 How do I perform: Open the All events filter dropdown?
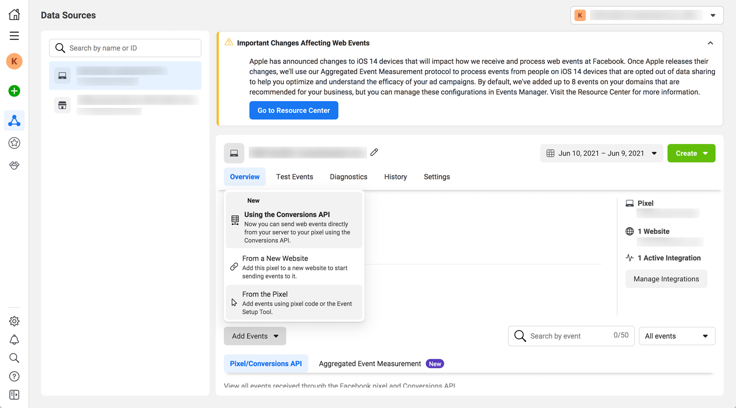pos(677,336)
